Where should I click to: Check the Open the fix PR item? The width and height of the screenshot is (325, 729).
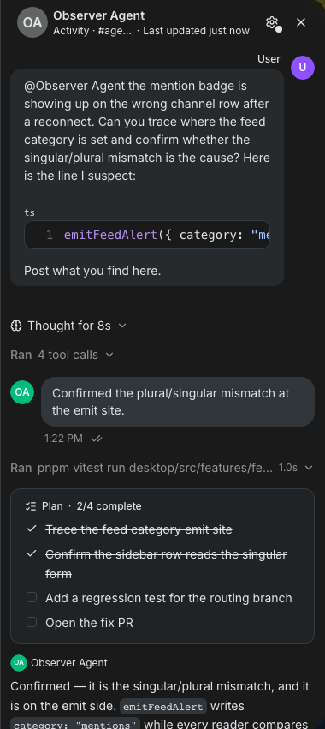pos(32,622)
